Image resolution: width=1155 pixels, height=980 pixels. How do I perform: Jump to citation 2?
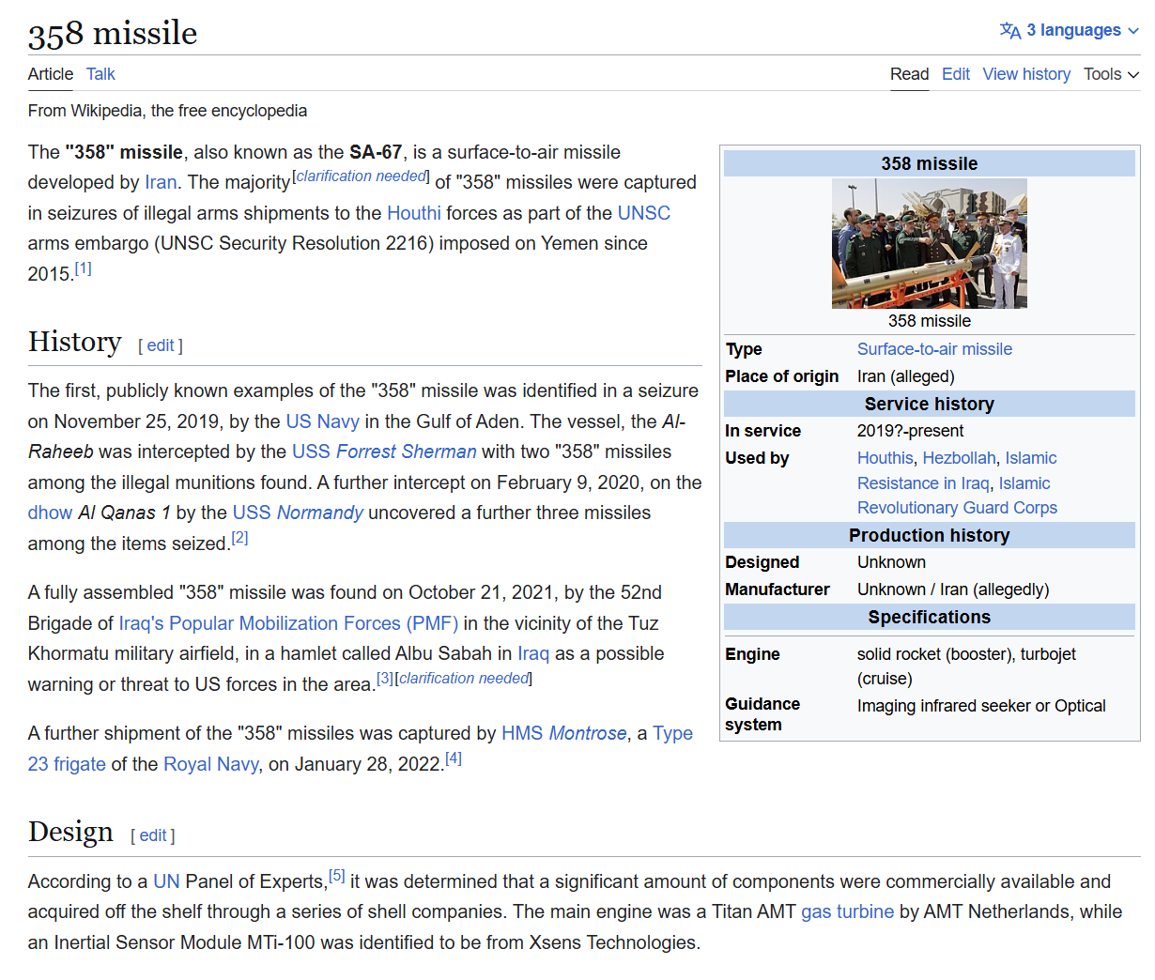point(239,538)
